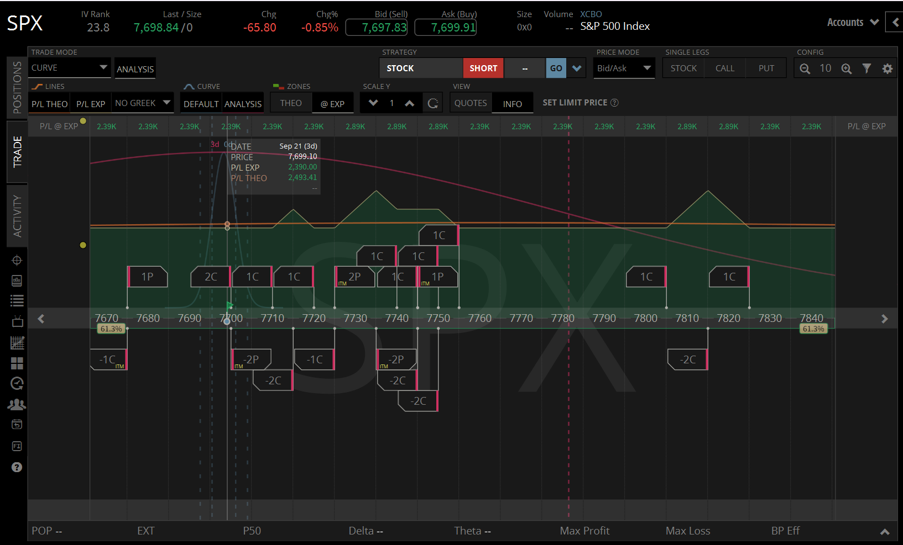
Task: Decrease Scale Y with the down chevron
Action: point(373,103)
